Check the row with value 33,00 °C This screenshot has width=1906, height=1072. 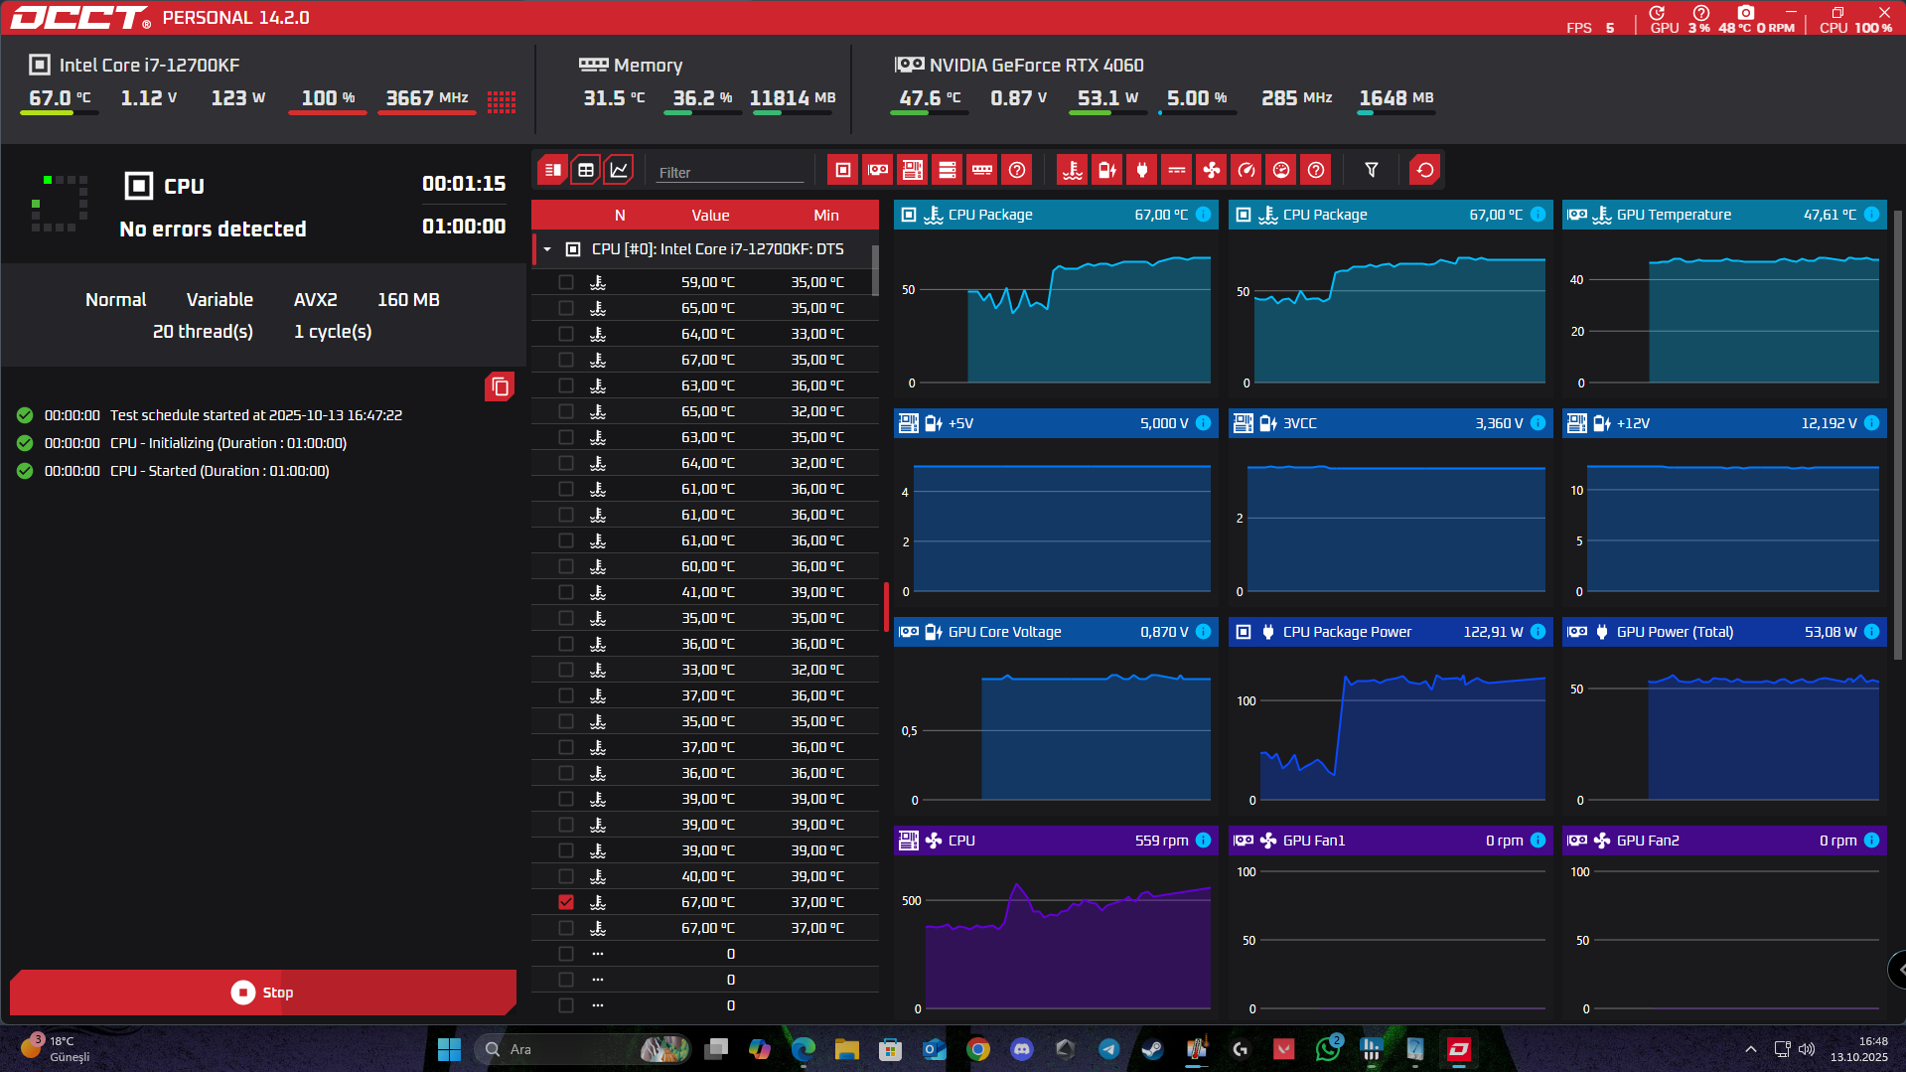566,670
